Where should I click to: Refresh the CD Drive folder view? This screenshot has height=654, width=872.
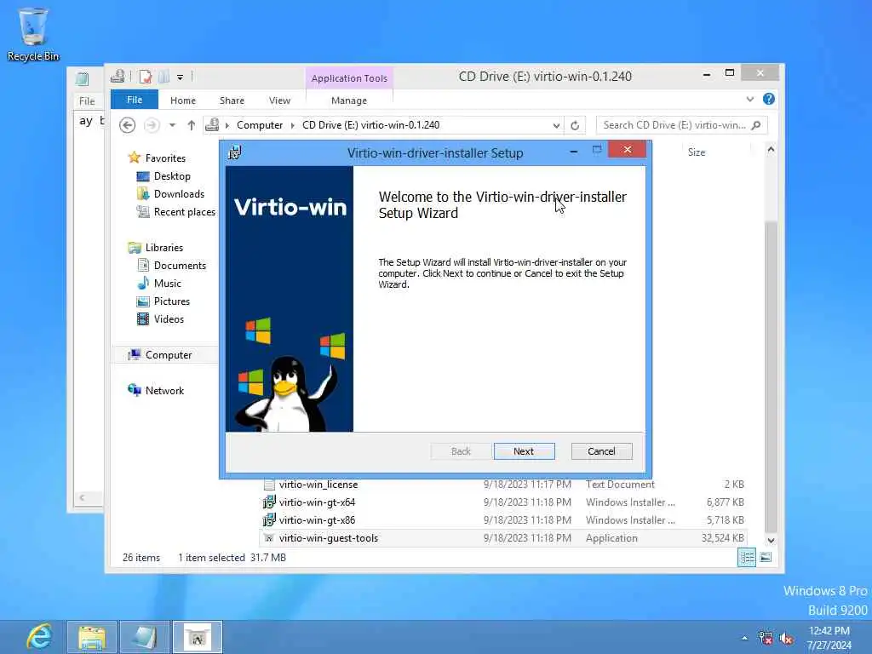point(575,126)
